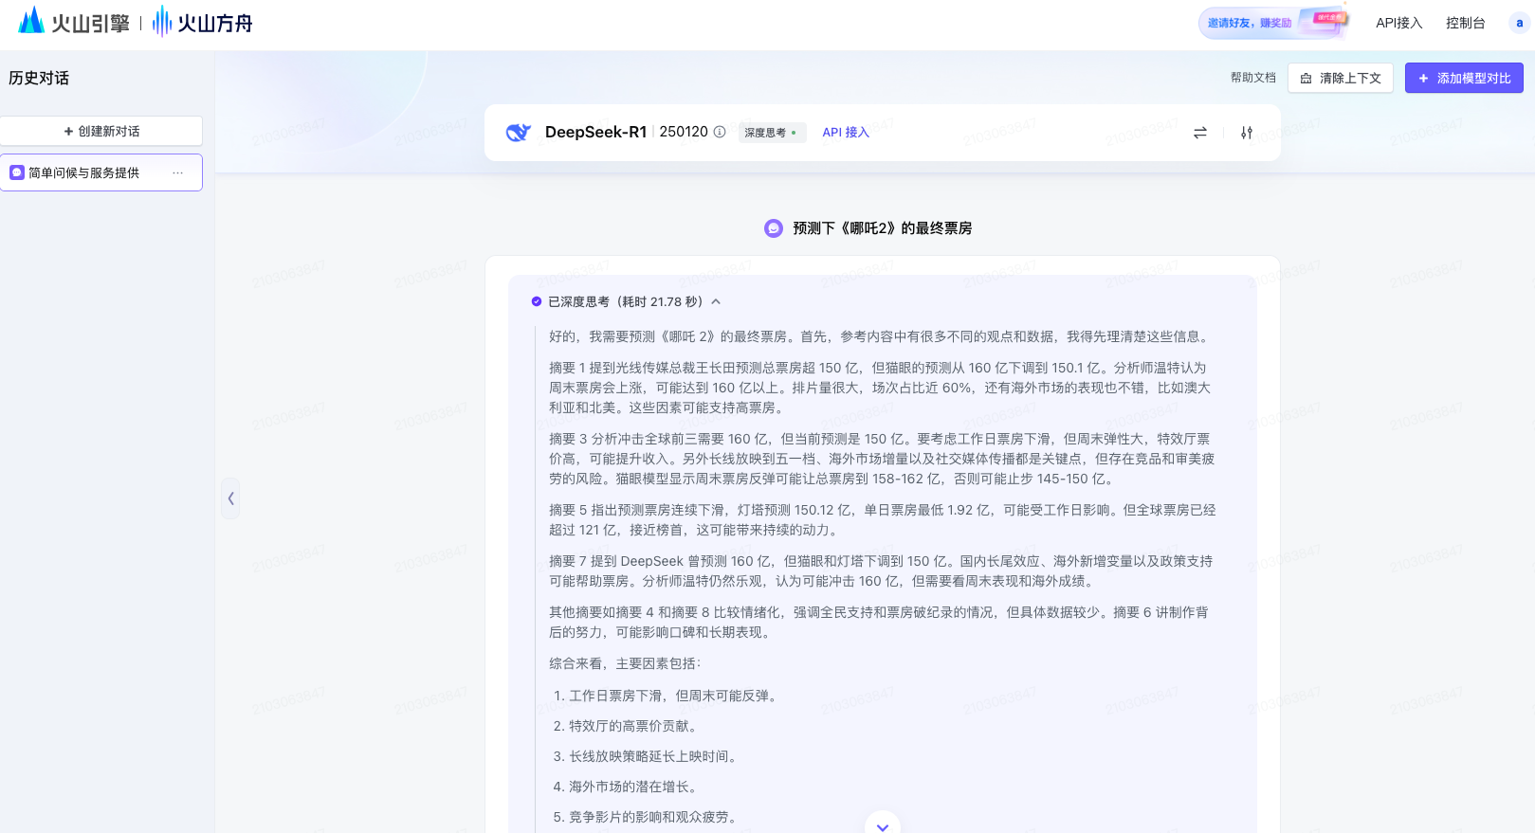The image size is (1535, 833).
Task: Open 控制台 in the top navigation
Action: coord(1465,23)
